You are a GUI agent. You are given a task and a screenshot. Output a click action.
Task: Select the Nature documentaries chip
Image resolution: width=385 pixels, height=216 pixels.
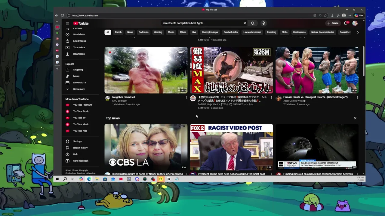pos(322,32)
